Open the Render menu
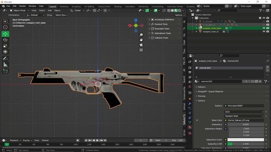This screenshot has height=152, width=271. pos(22,6)
